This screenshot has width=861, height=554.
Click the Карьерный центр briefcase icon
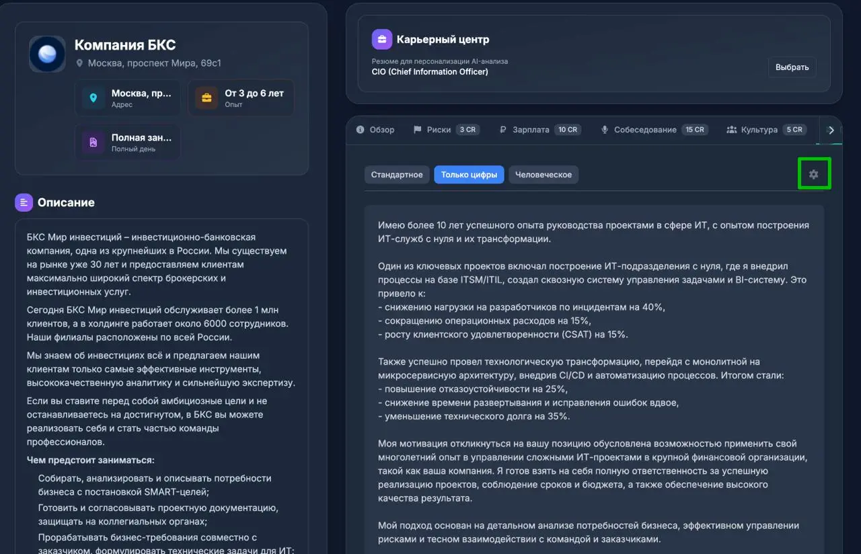(381, 40)
